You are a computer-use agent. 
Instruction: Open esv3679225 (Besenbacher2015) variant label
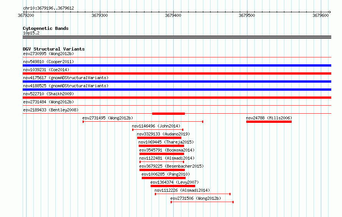(x=171, y=166)
